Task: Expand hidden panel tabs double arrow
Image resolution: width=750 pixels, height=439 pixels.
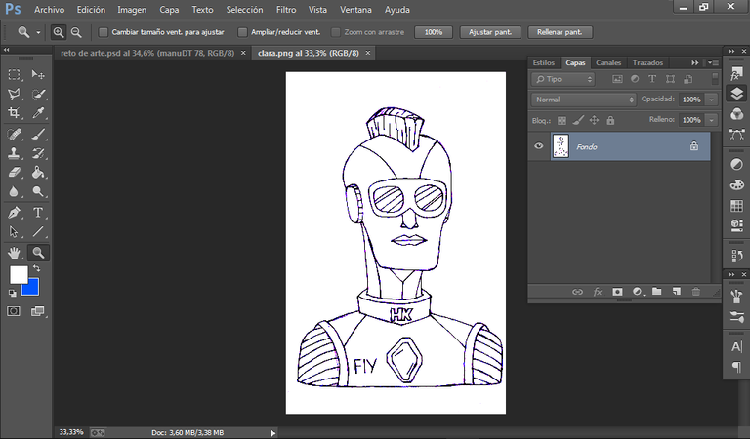Action: point(695,62)
